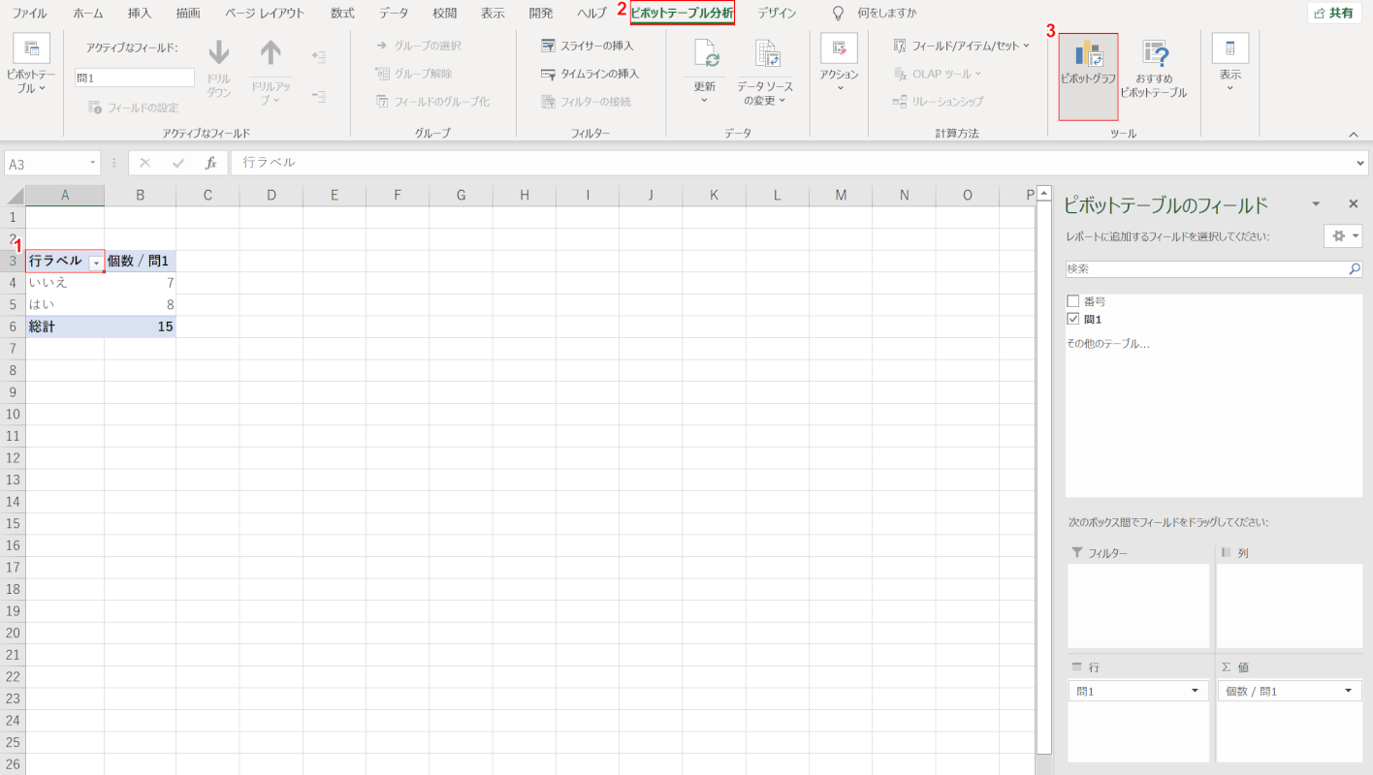The width and height of the screenshot is (1373, 775).
Task: Click the ドリルアップ arrow icon
Action: [271, 52]
